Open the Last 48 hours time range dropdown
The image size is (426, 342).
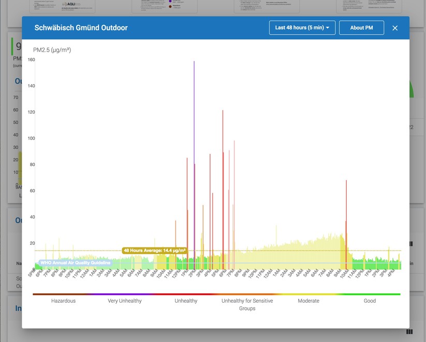pyautogui.click(x=302, y=28)
